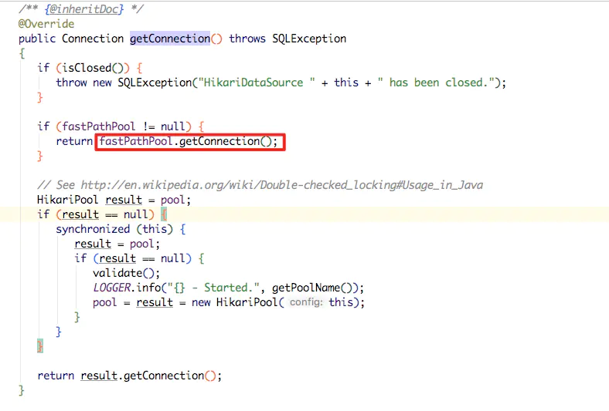The image size is (609, 411).
Task: Click the validate() method call
Action: coord(117,273)
